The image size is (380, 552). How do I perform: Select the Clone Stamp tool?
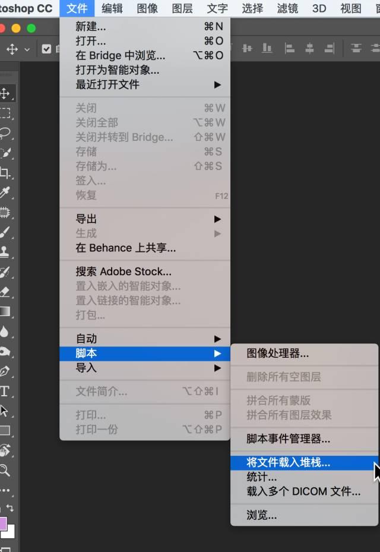coord(5,252)
